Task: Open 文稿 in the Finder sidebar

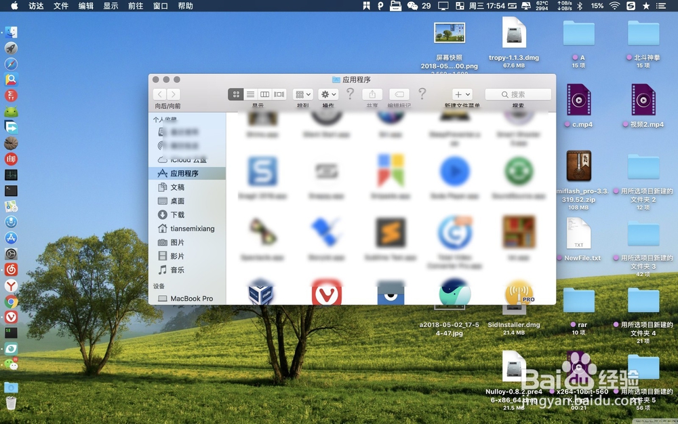Action: [187, 187]
